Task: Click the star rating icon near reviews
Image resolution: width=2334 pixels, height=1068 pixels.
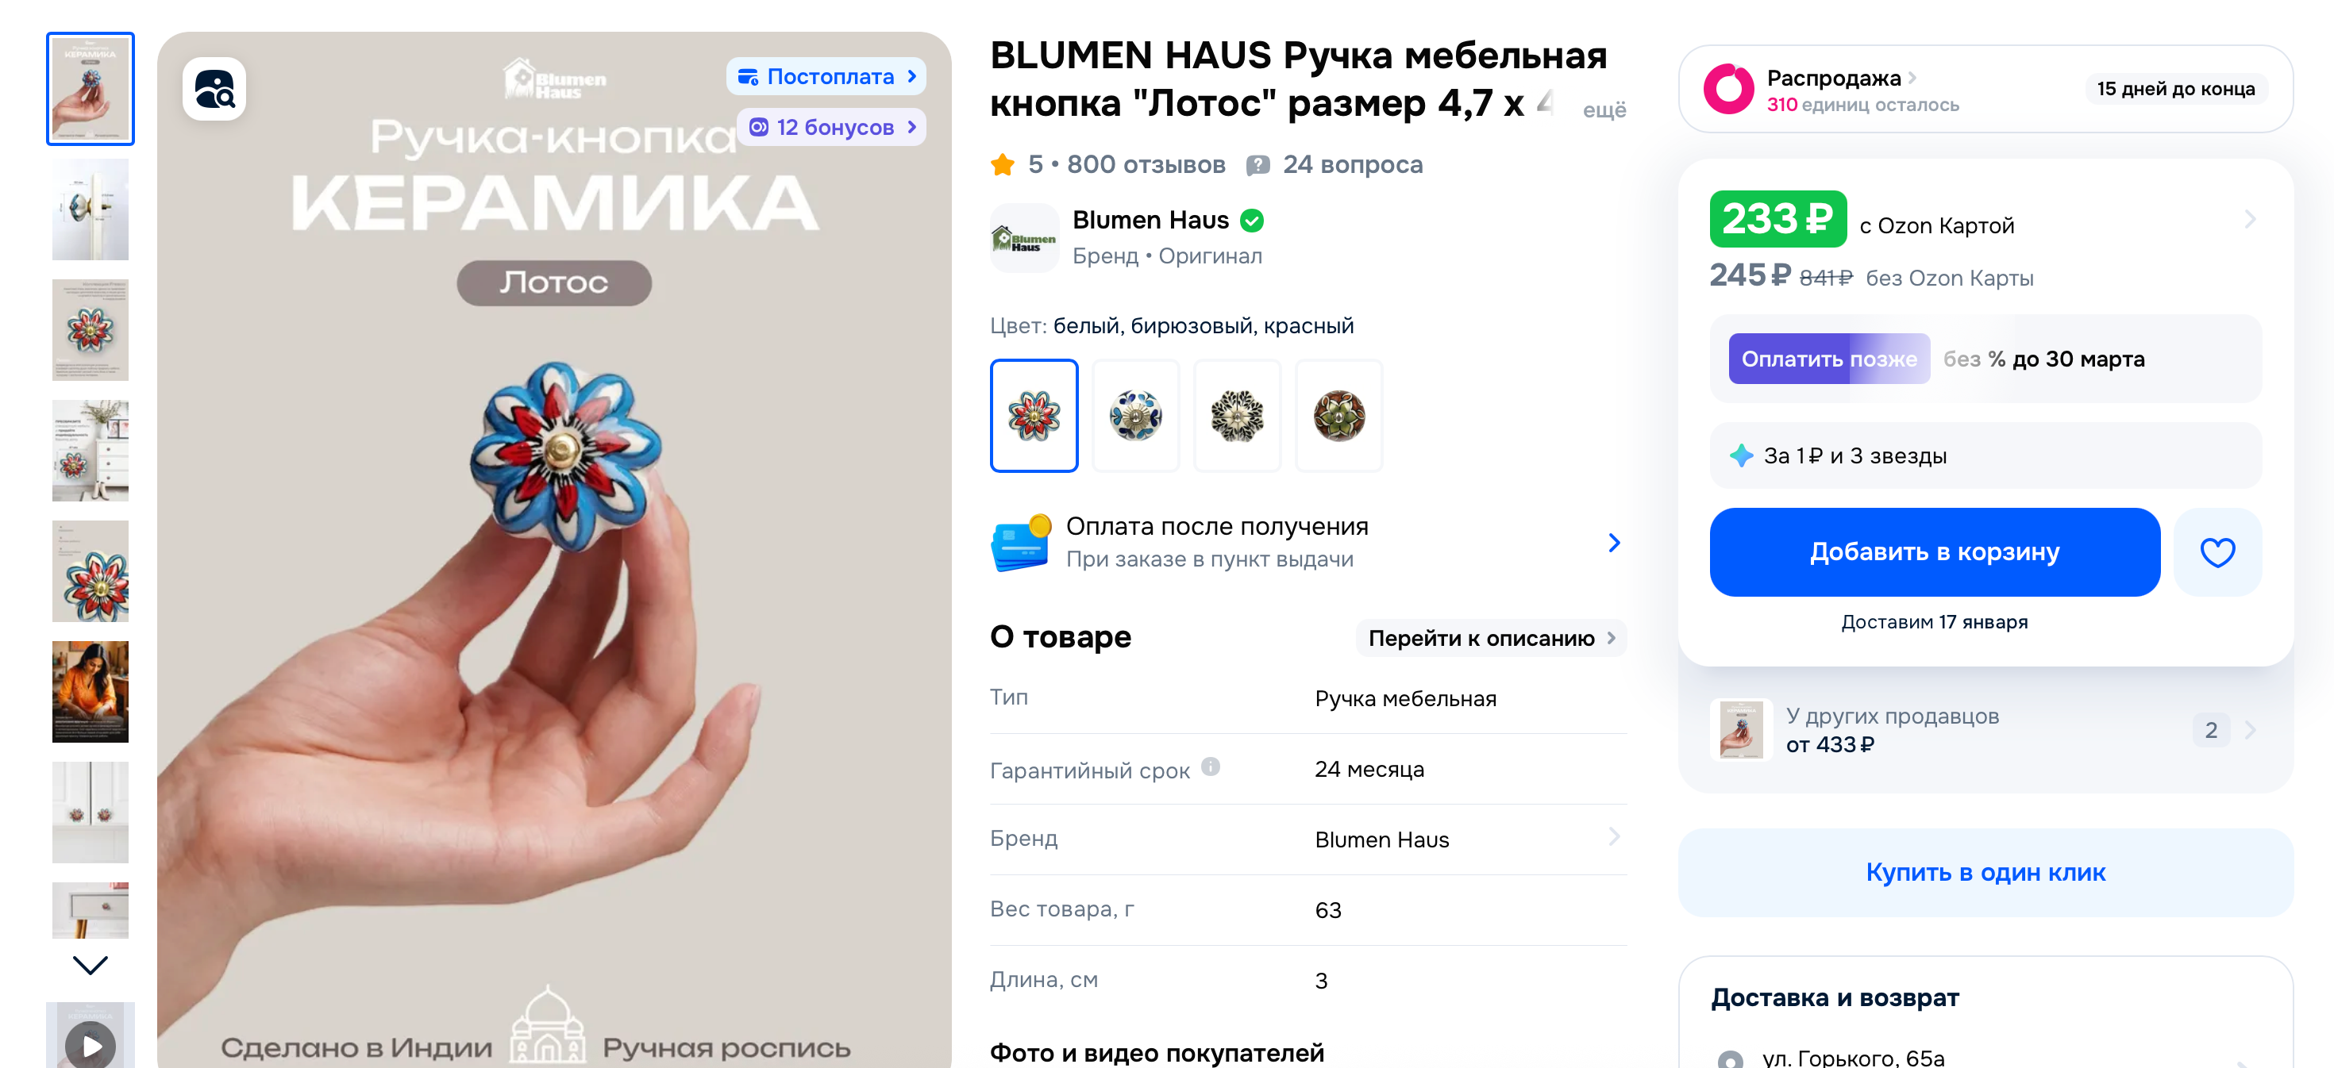Action: tap(1002, 165)
